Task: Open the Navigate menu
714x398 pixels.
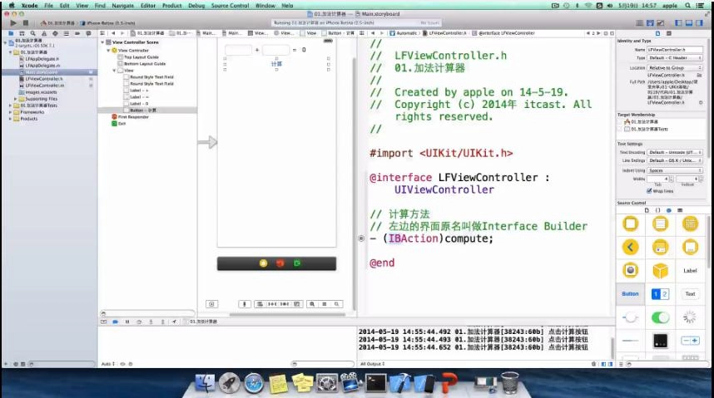Action: click(122, 6)
